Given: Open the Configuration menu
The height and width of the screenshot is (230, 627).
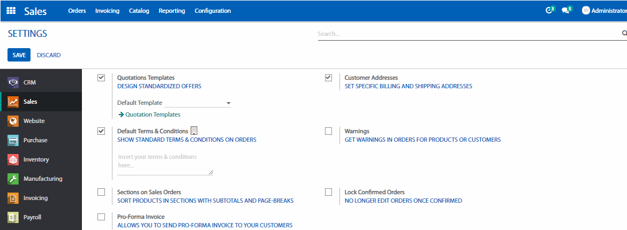Looking at the screenshot, I should click(213, 11).
